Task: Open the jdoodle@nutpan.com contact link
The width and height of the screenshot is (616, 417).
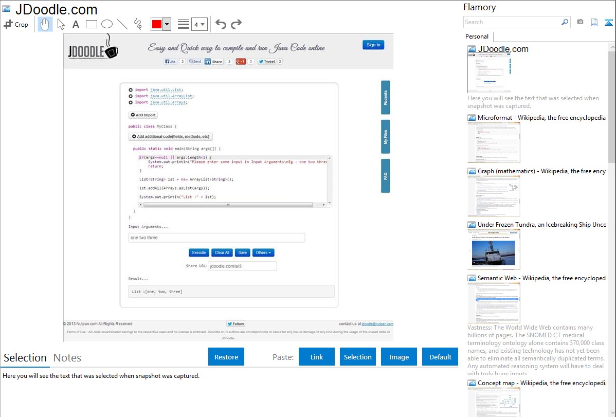Action: 377,324
